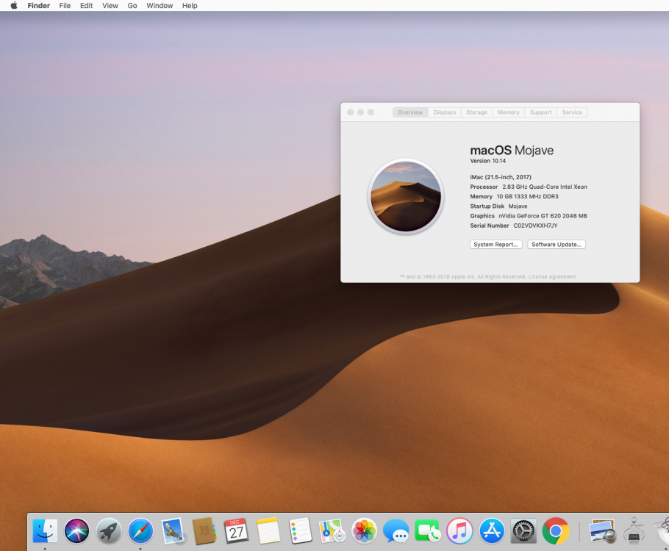This screenshot has height=551, width=669.
Task: Open Preview app icon in Dock
Action: click(602, 531)
